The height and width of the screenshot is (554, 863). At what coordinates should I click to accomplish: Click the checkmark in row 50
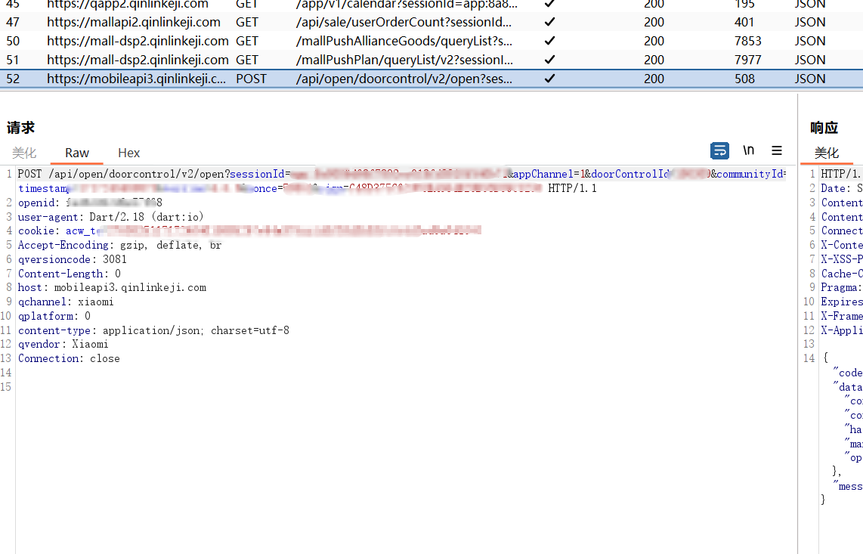[x=550, y=41]
